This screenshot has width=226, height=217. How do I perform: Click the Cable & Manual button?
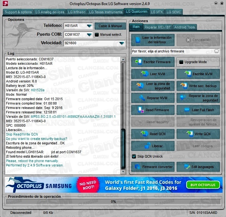(110, 26)
